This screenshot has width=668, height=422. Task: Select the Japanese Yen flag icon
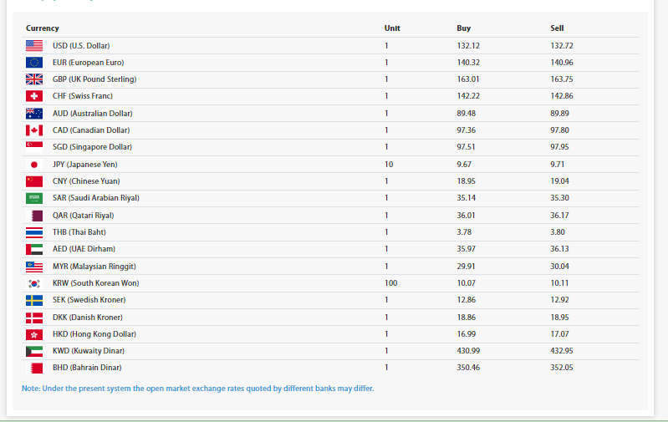(34, 165)
